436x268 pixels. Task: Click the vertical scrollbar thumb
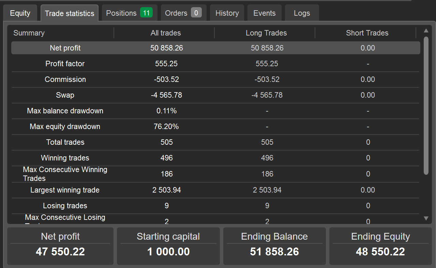click(426, 106)
